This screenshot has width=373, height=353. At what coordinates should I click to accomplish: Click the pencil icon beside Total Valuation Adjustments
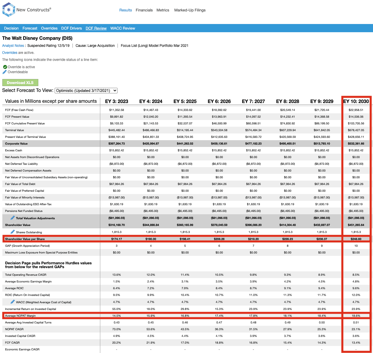[x=13, y=218]
